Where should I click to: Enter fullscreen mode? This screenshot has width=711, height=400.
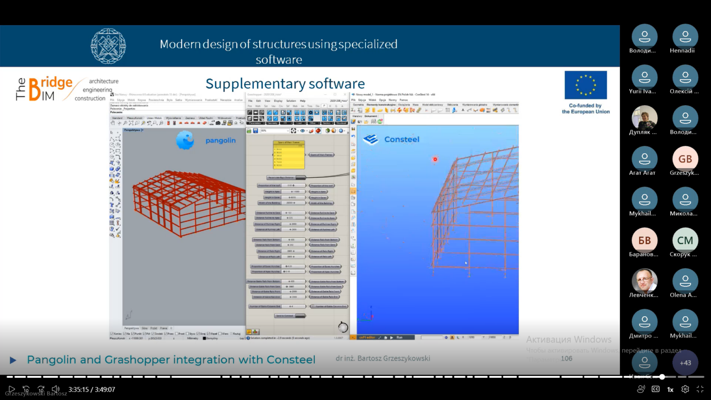(x=700, y=389)
